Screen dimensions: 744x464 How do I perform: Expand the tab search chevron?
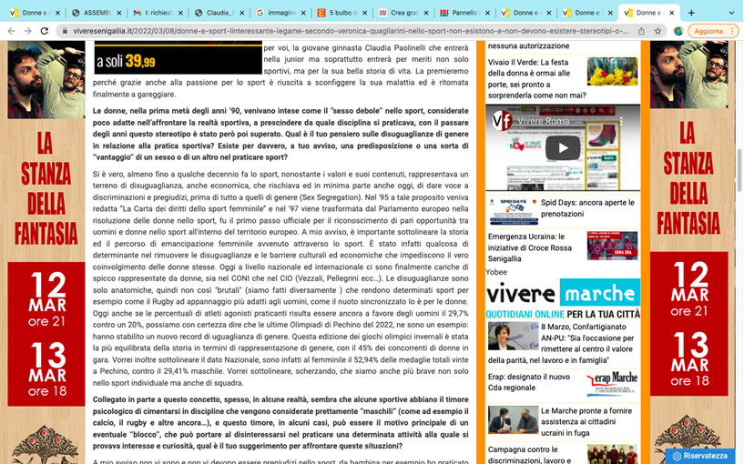729,13
